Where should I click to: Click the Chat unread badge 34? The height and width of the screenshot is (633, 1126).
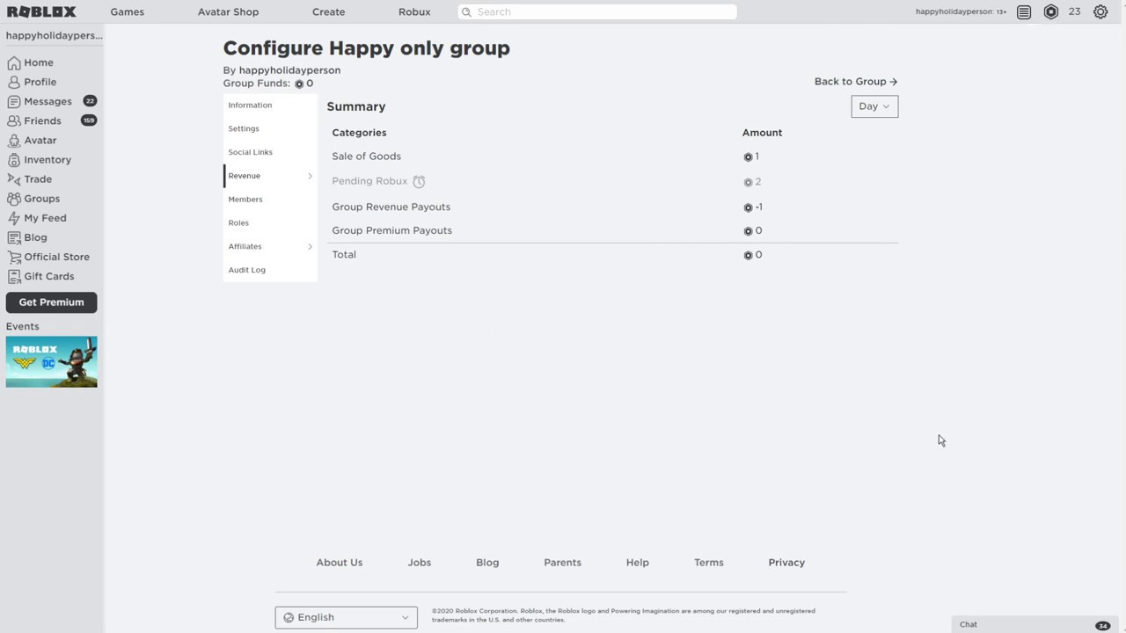1102,625
